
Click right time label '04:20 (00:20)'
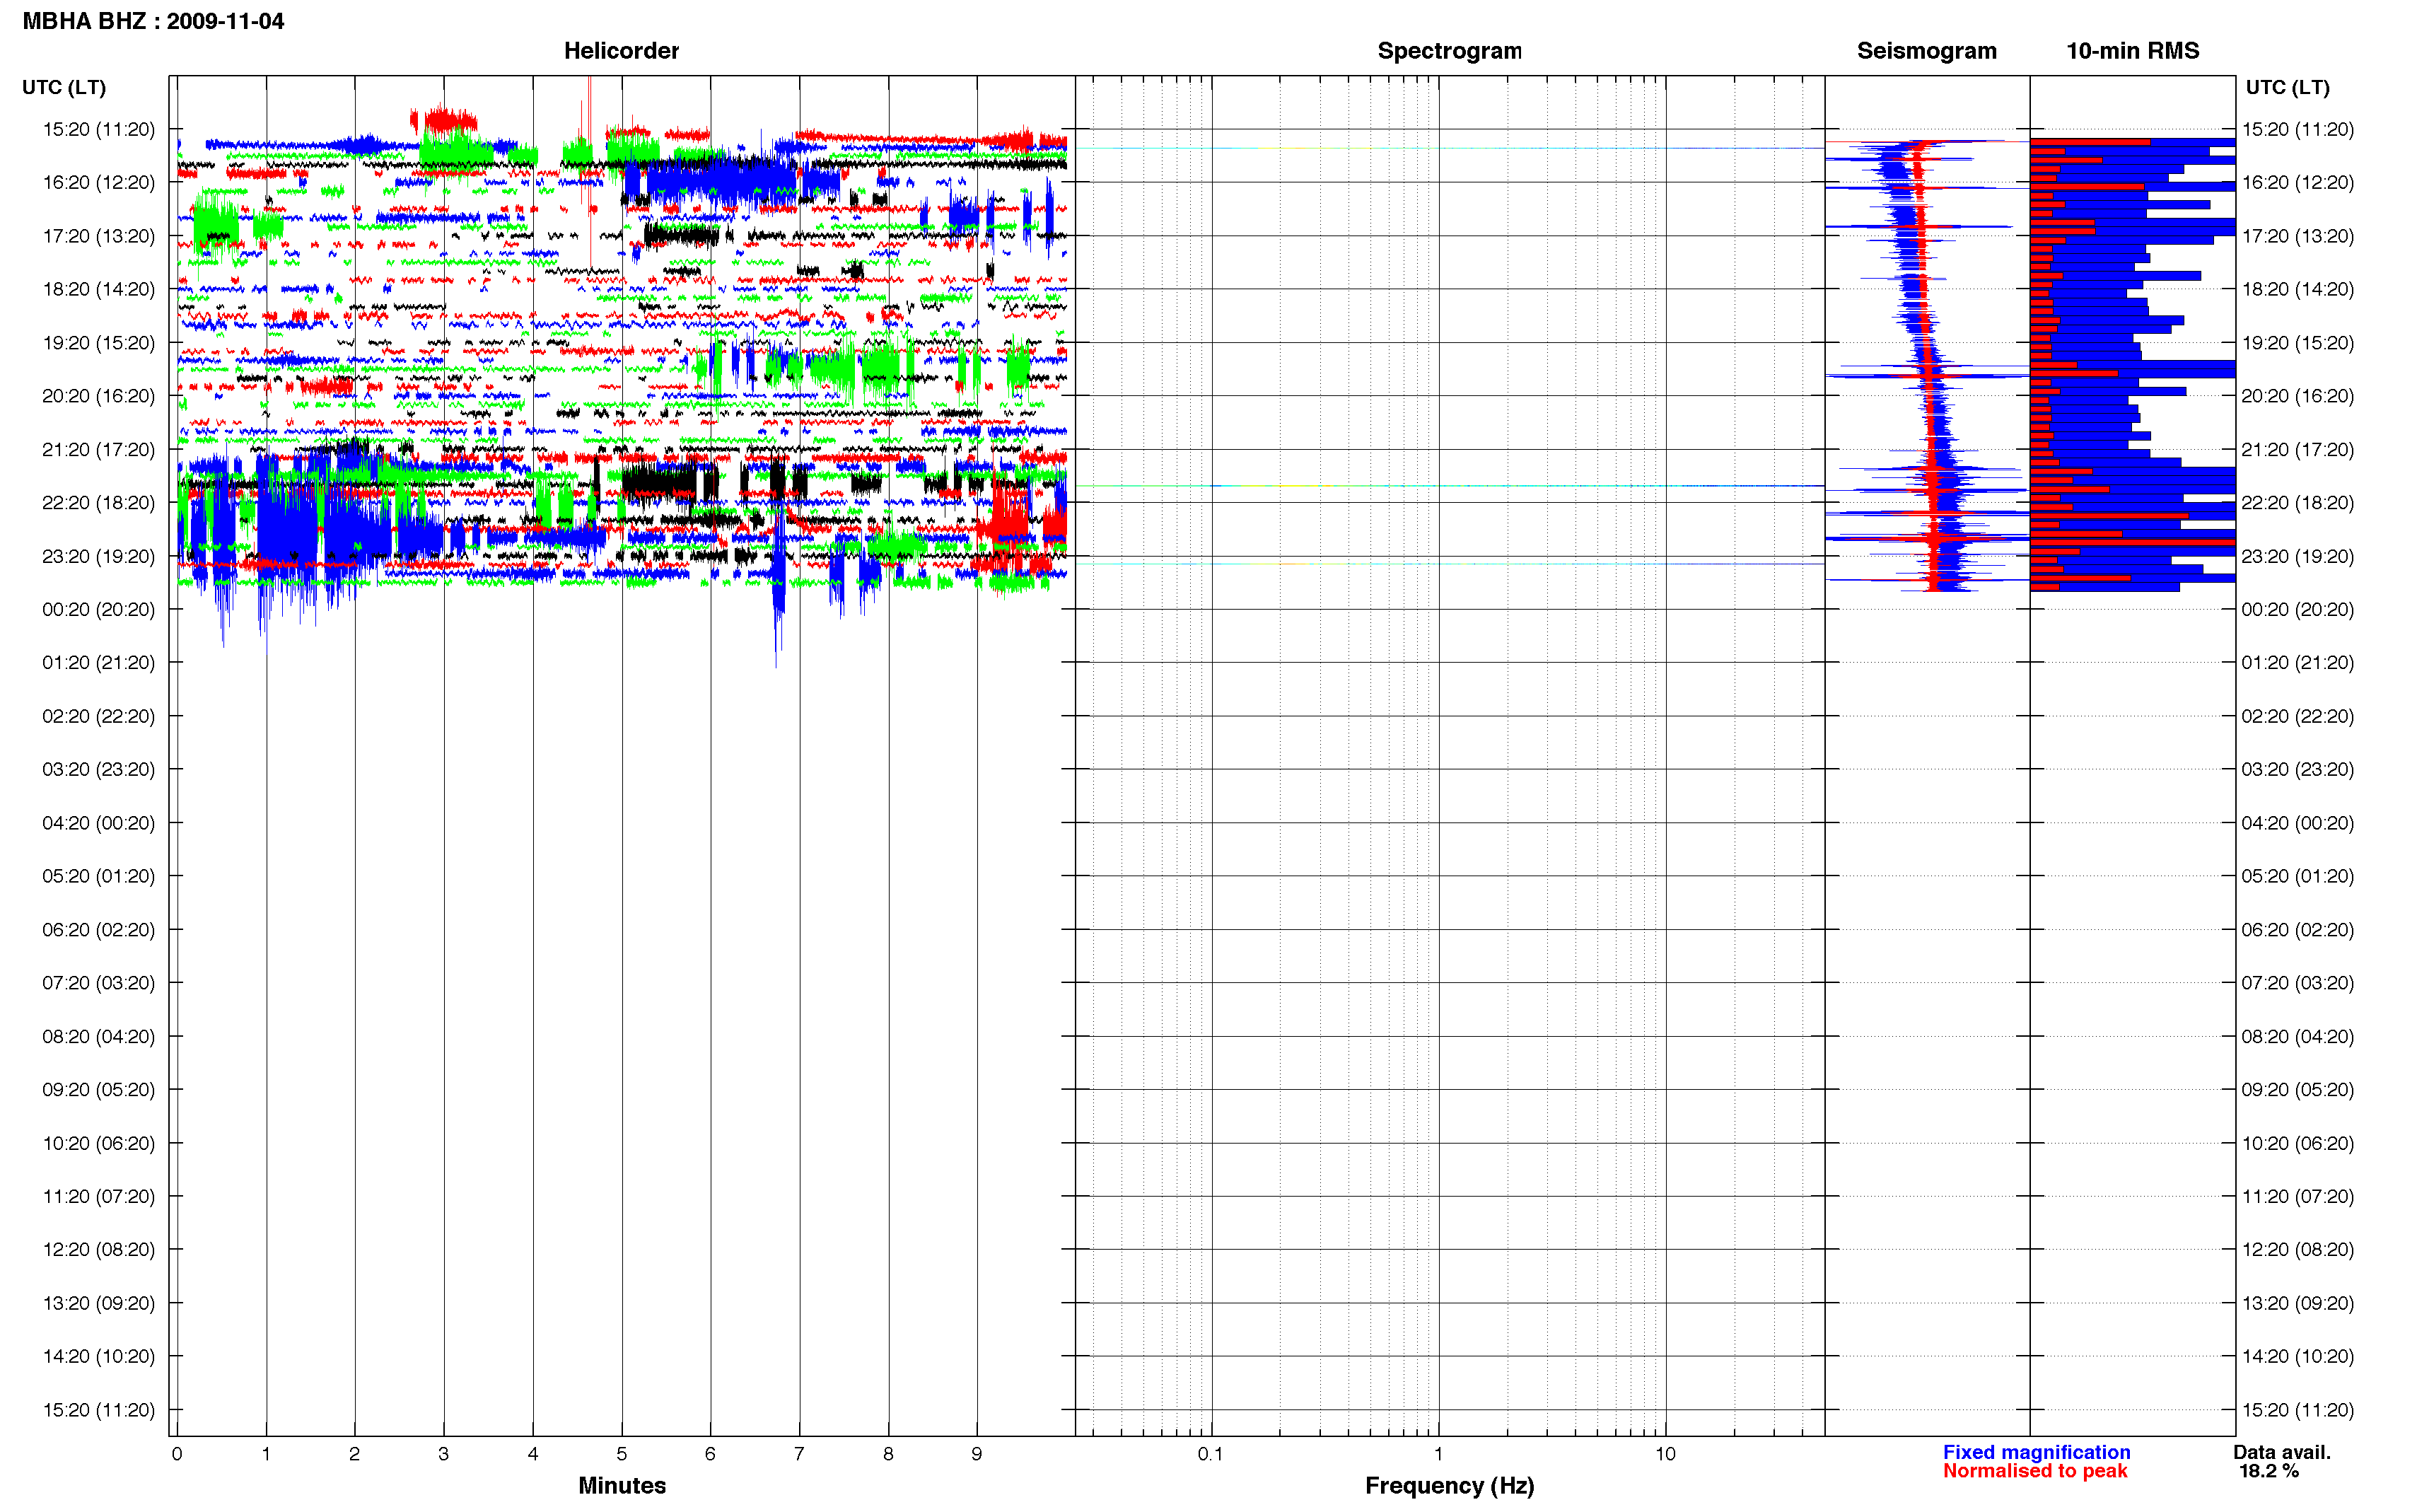[2297, 823]
